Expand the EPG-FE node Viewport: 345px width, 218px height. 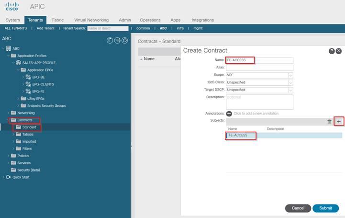coord(23,92)
